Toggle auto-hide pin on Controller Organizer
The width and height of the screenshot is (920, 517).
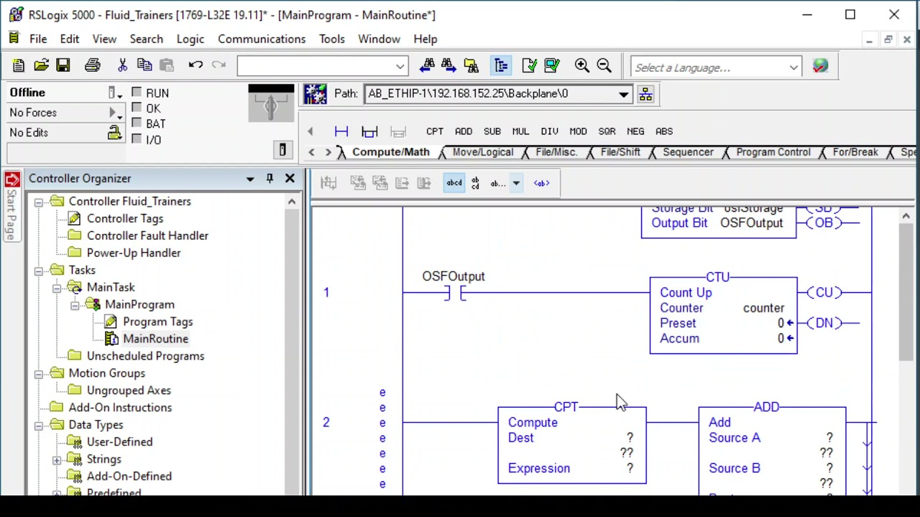[x=270, y=178]
